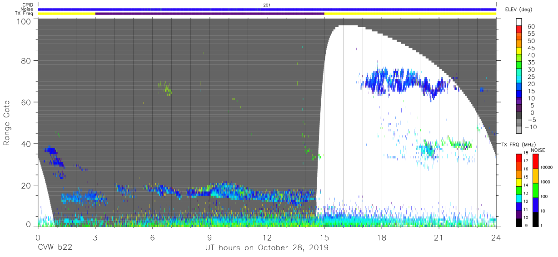Click the 25 label on ELEV color bar
Screen dimensions: 558x257
tap(531, 77)
